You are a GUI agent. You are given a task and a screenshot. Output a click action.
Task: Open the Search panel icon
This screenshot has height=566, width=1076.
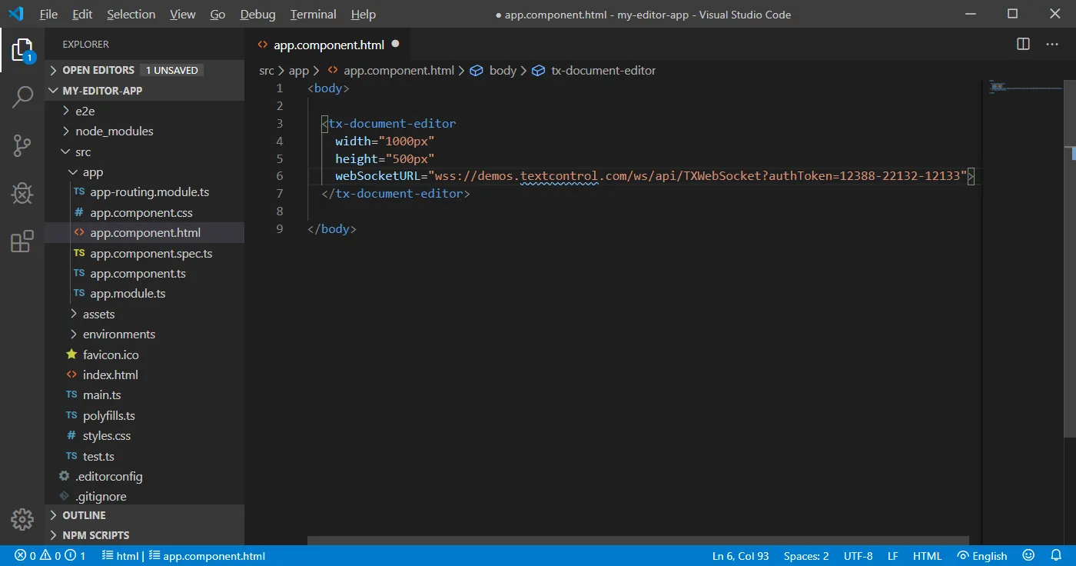coord(22,97)
